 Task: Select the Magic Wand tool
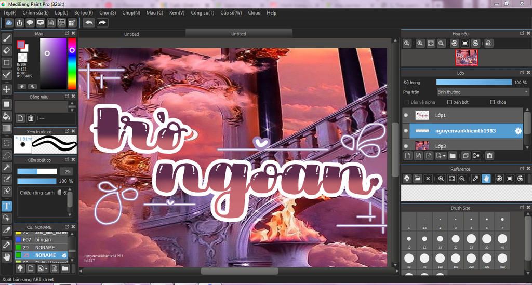(6, 167)
